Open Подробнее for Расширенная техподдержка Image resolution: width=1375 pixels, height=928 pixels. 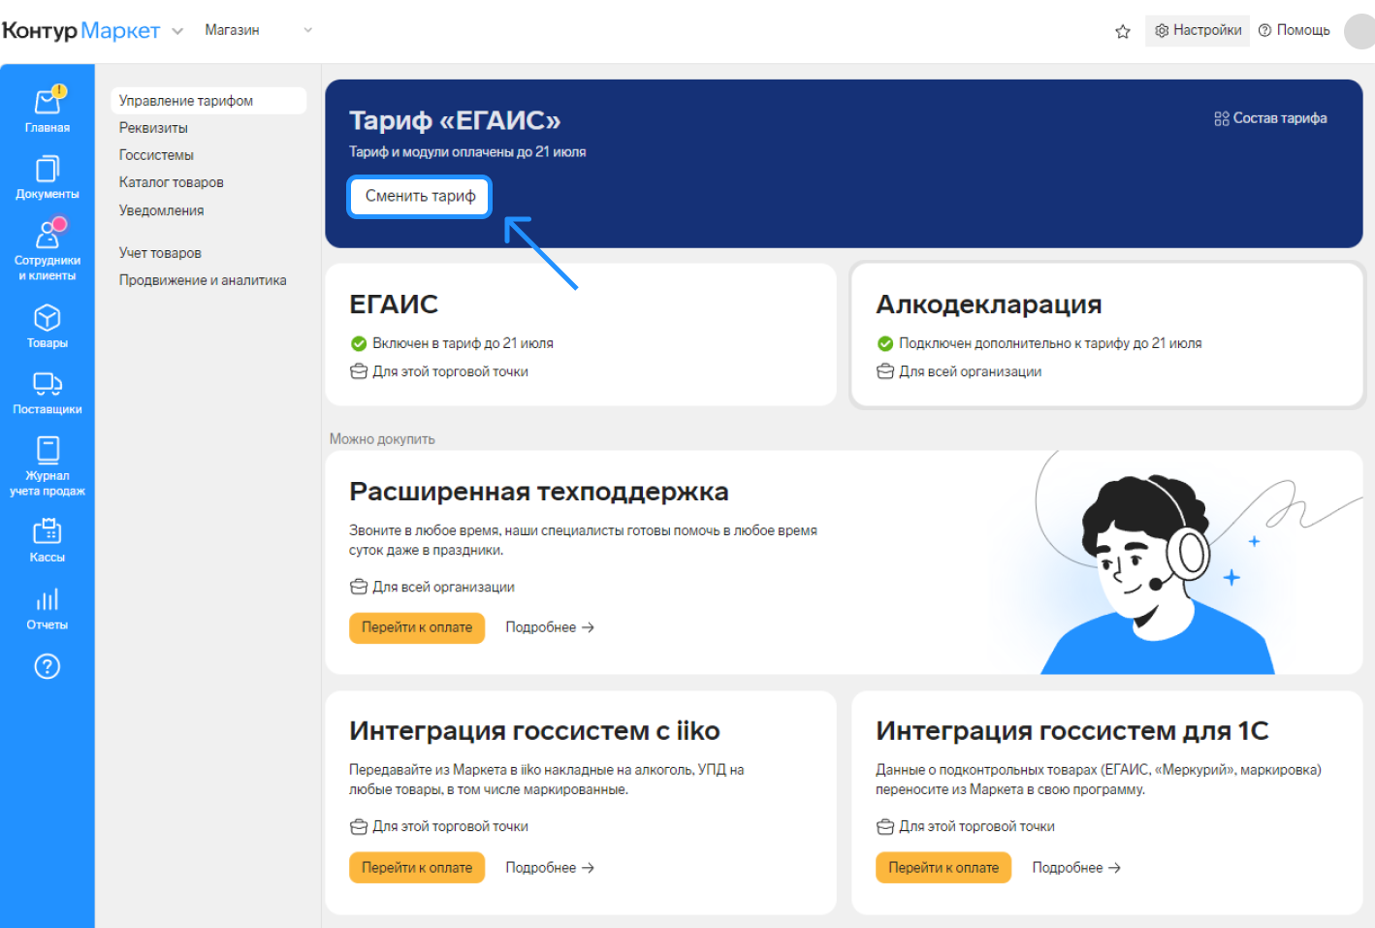(550, 627)
